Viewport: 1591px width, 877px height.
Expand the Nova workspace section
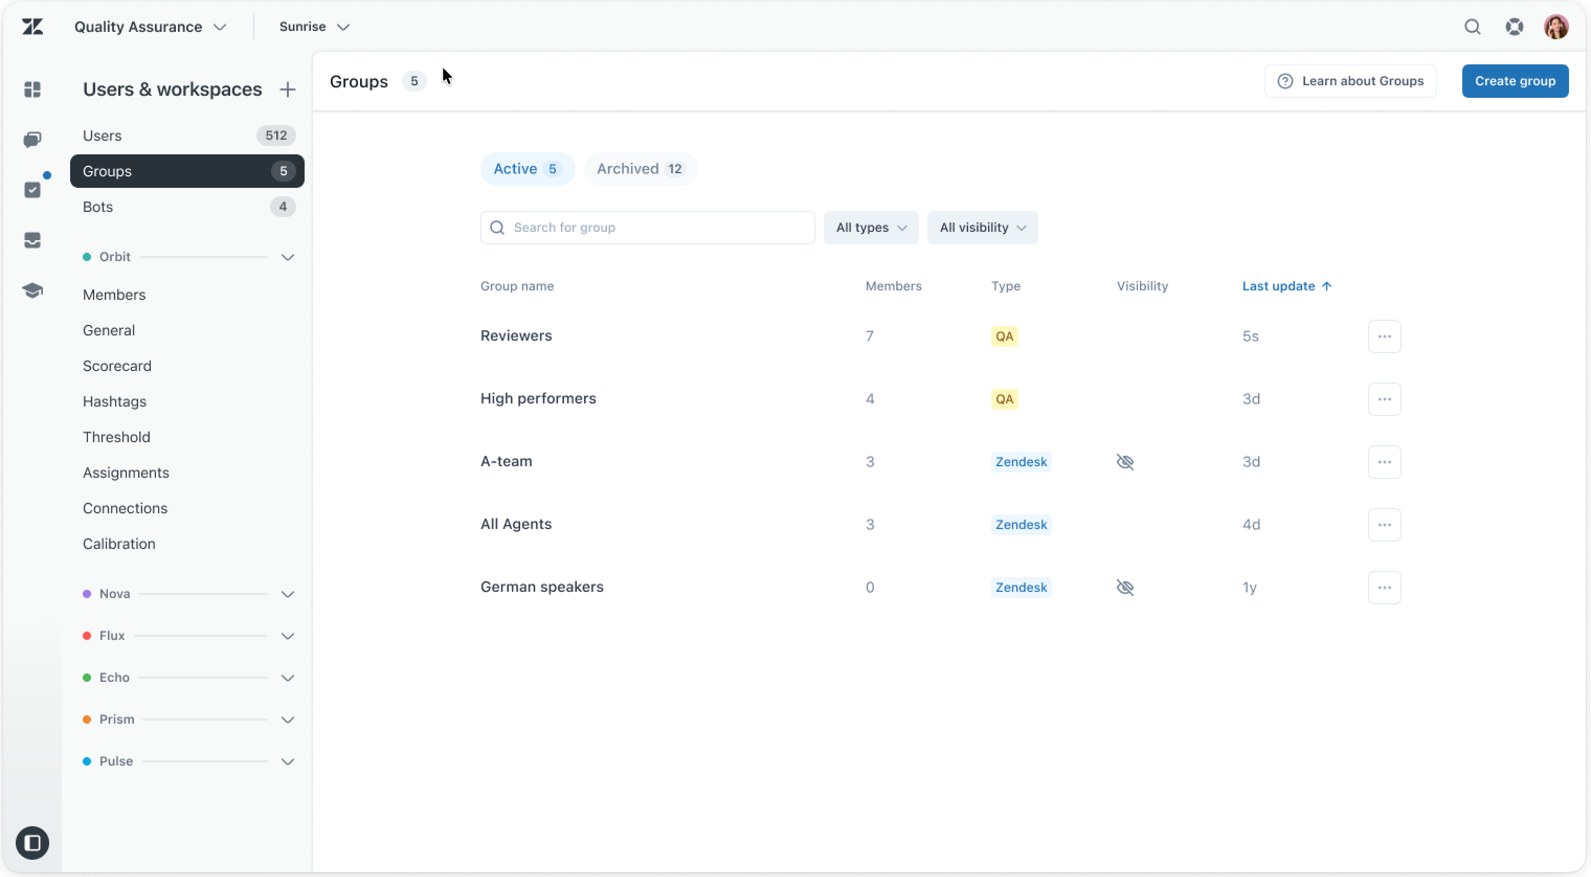287,594
